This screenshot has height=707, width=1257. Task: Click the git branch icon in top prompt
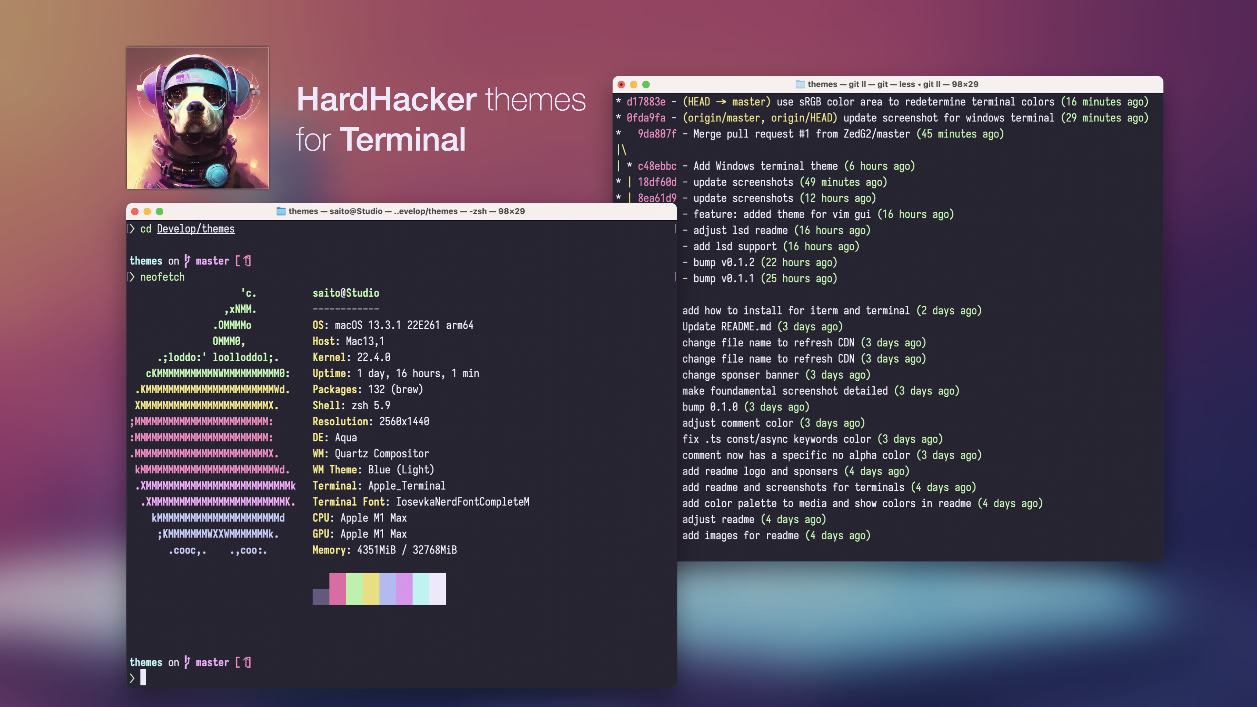point(187,261)
